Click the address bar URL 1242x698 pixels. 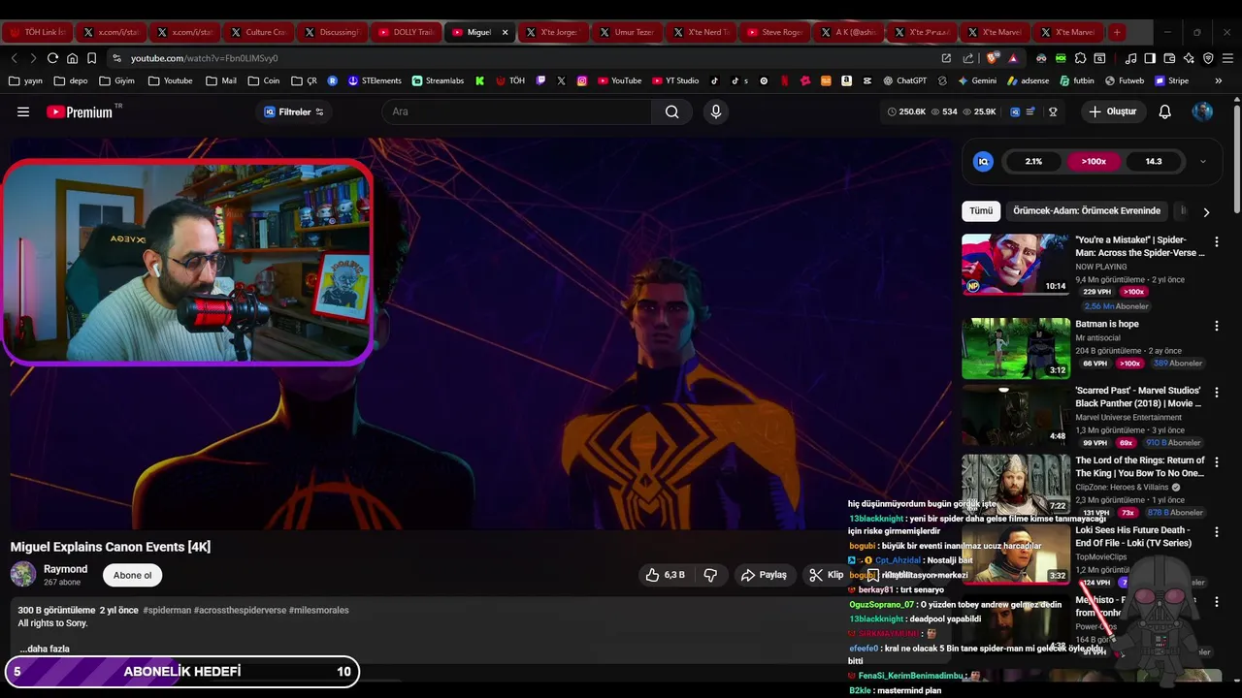click(x=204, y=58)
